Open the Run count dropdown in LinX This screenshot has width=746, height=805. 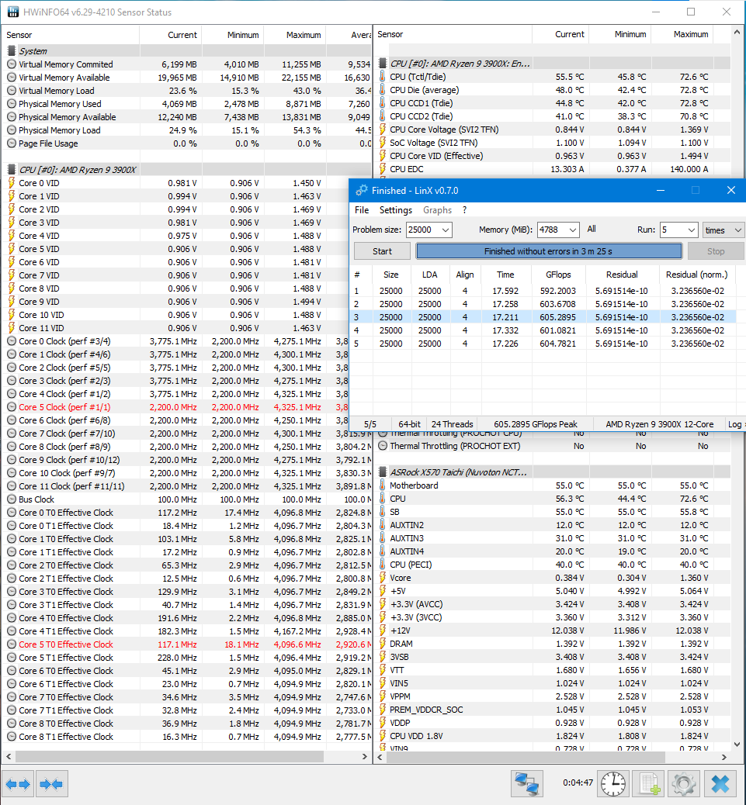tap(692, 230)
